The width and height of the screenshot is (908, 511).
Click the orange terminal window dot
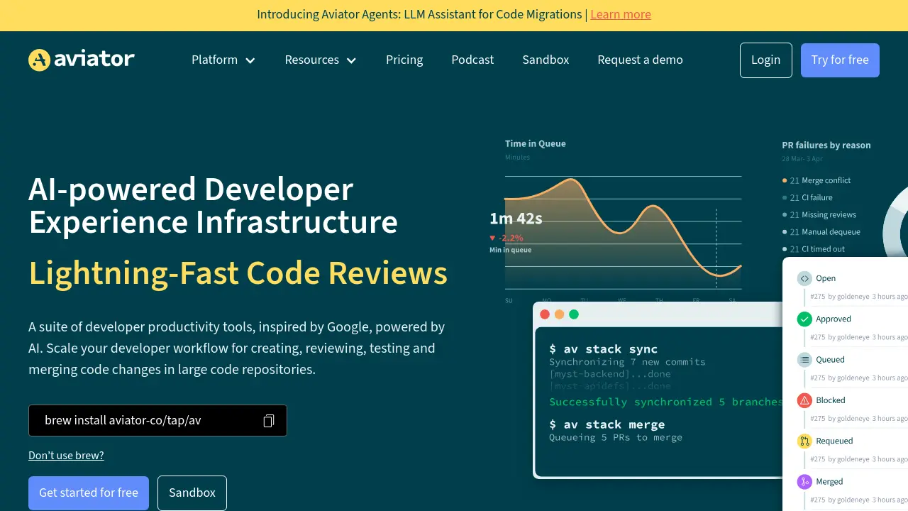(x=559, y=314)
